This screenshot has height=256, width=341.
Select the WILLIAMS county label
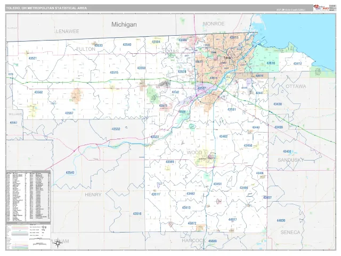(x=15, y=114)
